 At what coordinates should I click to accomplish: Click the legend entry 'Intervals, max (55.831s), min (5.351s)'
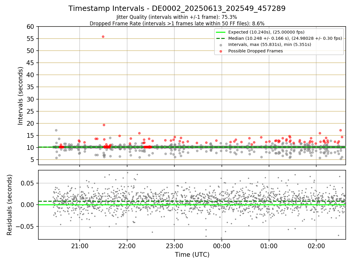(270, 44)
